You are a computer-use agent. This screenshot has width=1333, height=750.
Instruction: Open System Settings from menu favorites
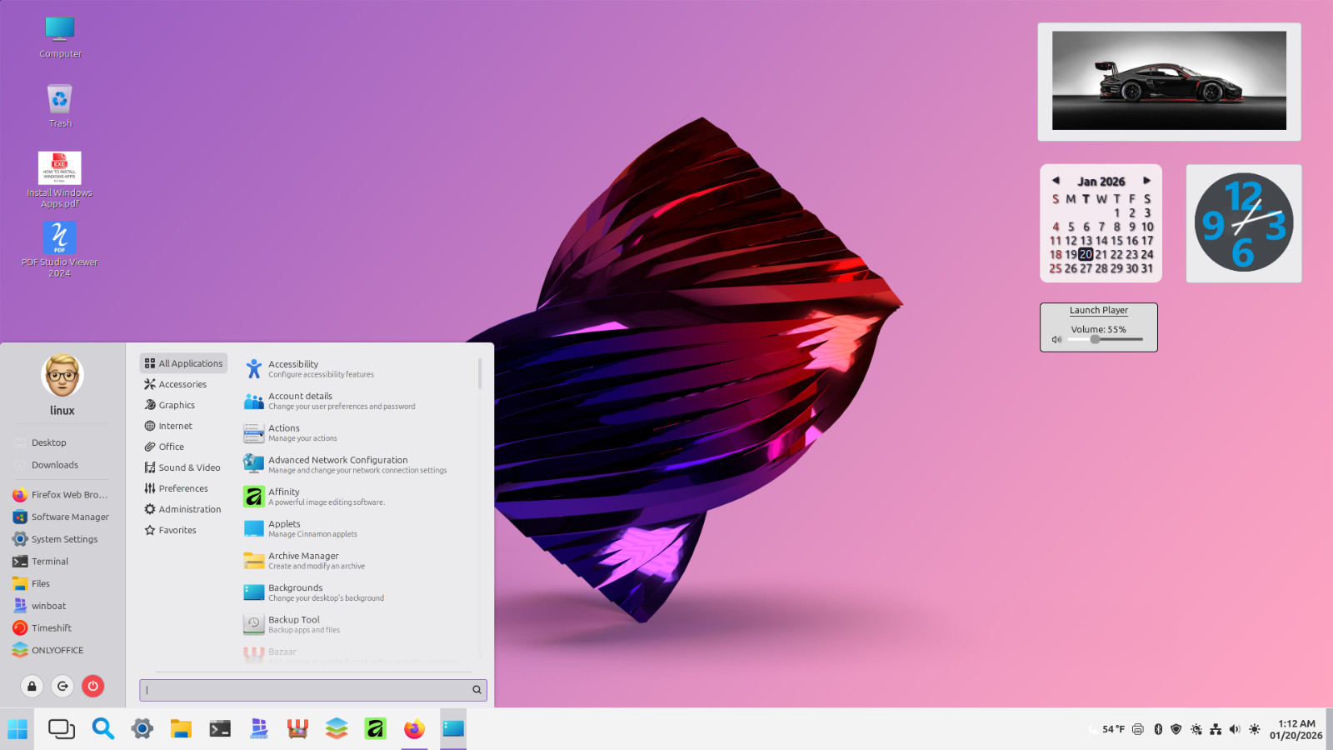[x=62, y=539]
